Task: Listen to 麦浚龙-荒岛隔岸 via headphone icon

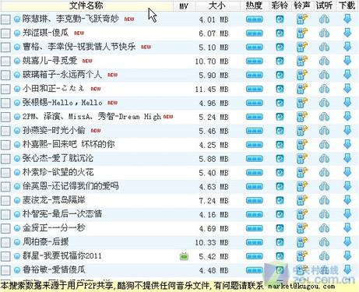Action: (324, 200)
